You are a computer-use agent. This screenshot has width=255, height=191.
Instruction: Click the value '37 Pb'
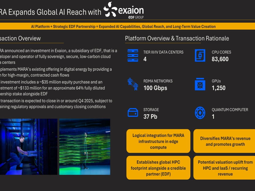click(150, 117)
